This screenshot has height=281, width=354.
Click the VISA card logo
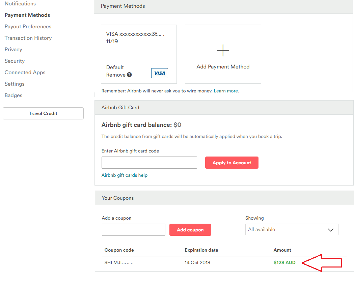point(160,73)
